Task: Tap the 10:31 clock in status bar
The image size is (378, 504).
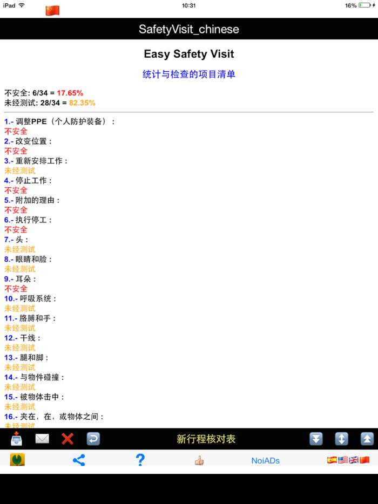Action: (189, 5)
